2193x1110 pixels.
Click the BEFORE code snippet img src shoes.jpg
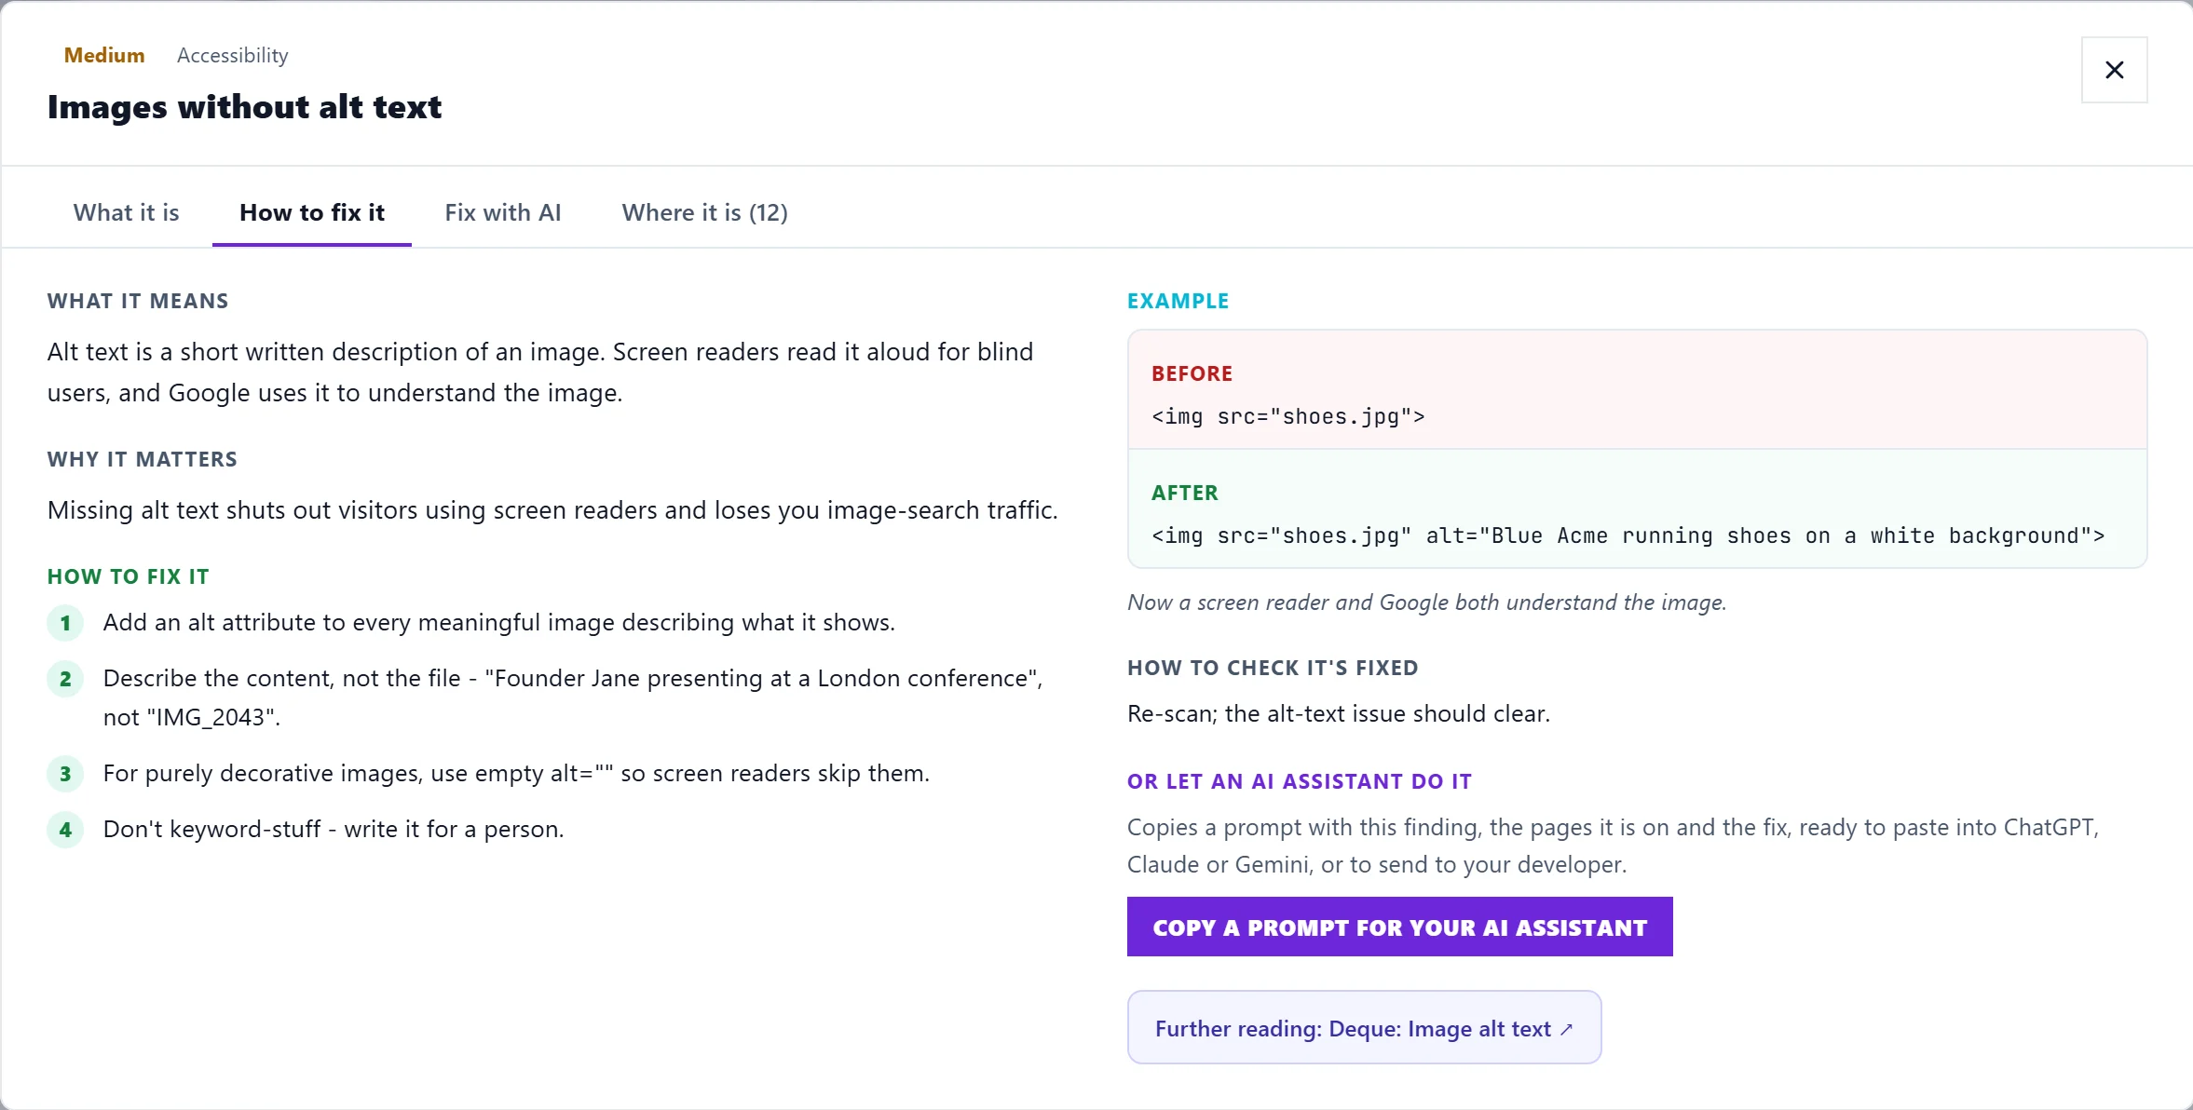point(1288,416)
